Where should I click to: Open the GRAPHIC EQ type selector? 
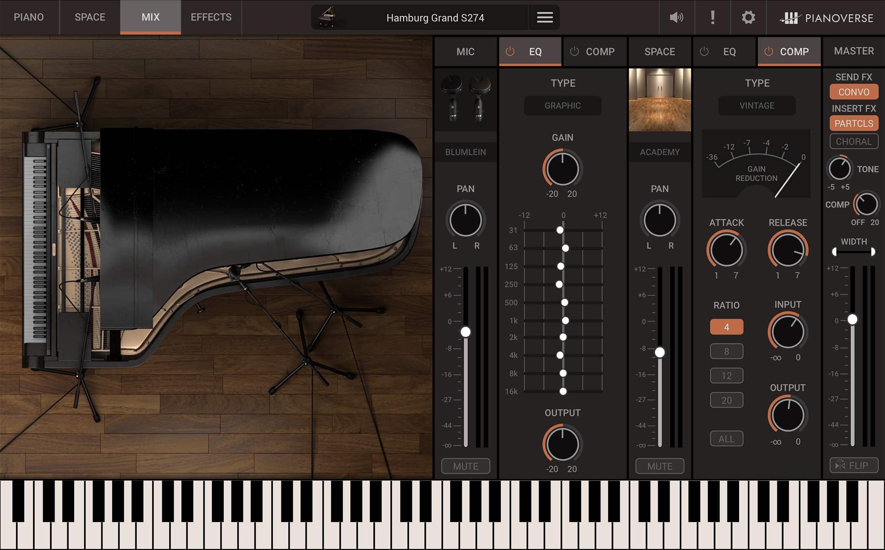(562, 106)
